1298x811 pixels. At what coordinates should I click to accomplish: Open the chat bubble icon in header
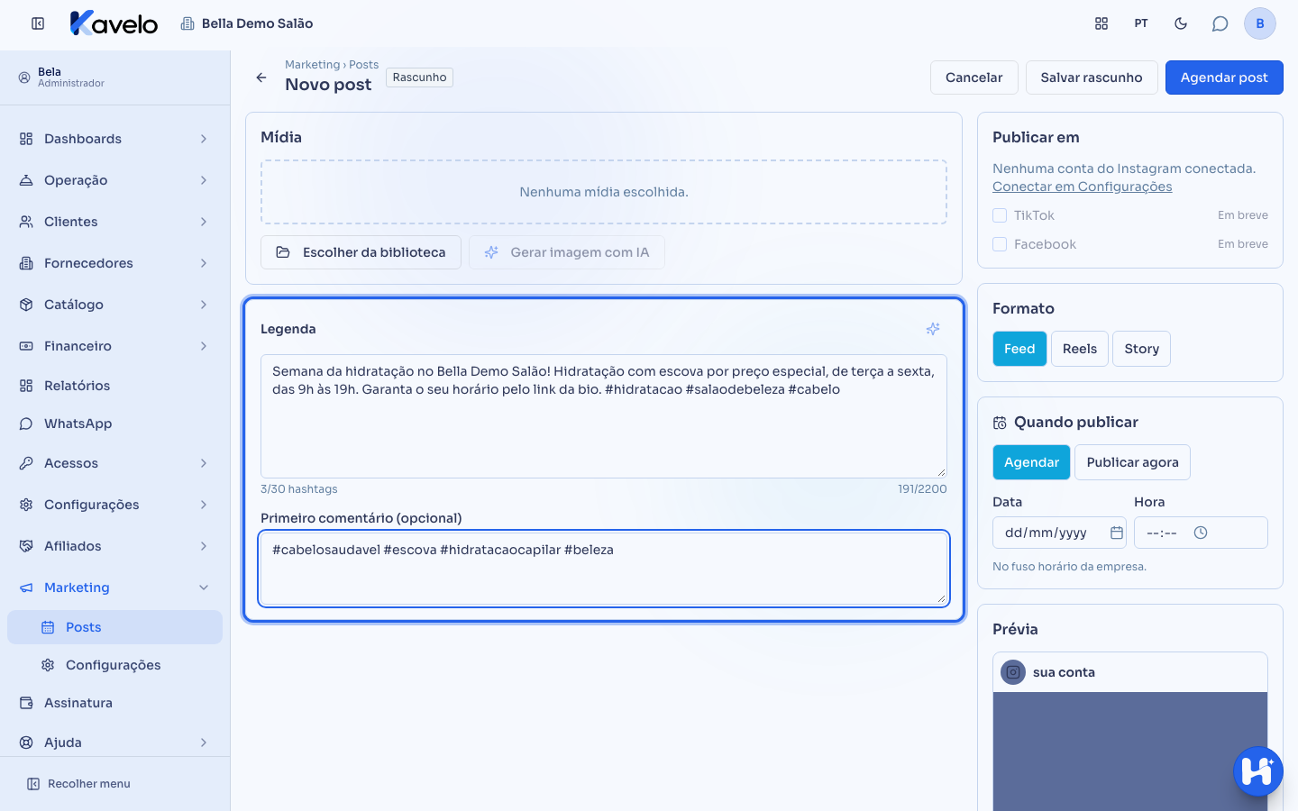[x=1220, y=23]
